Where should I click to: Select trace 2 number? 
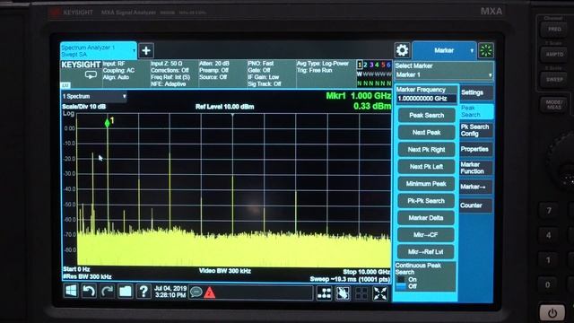point(365,65)
